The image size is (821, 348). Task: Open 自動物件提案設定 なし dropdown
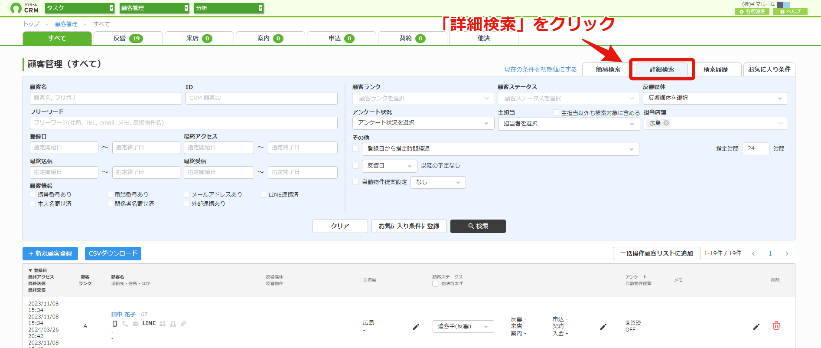[438, 182]
